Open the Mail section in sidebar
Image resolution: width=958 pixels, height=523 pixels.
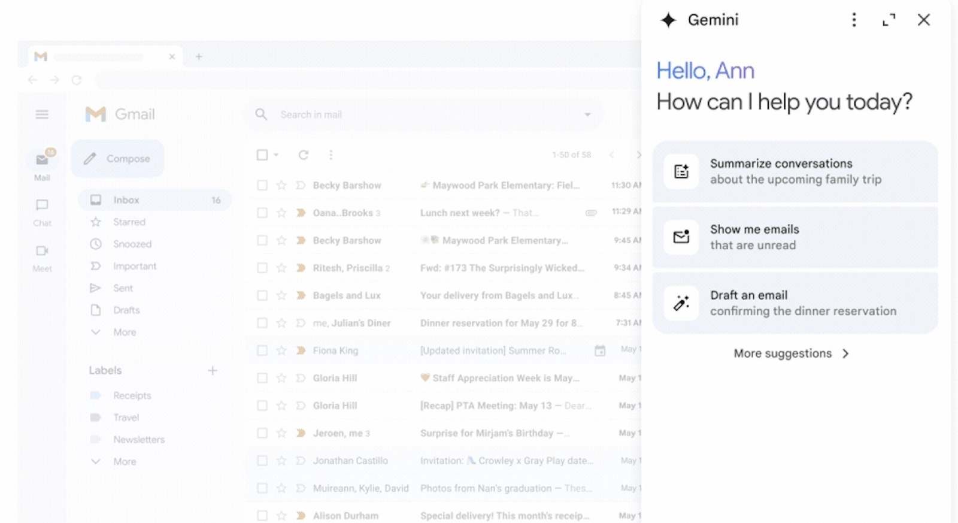tap(42, 165)
